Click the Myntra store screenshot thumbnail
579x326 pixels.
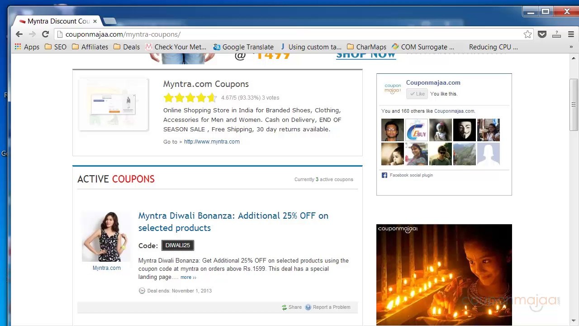(114, 105)
